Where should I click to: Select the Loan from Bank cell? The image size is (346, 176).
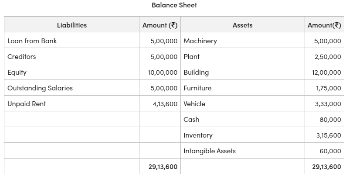tap(32, 41)
